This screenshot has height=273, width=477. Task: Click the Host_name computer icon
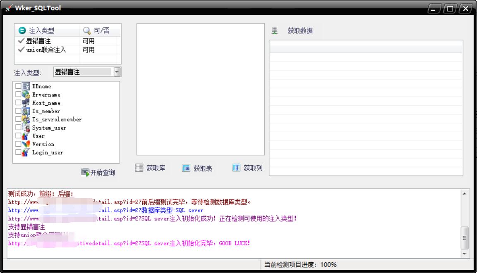[x=26, y=103]
